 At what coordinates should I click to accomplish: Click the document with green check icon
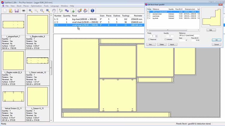point(73,11)
